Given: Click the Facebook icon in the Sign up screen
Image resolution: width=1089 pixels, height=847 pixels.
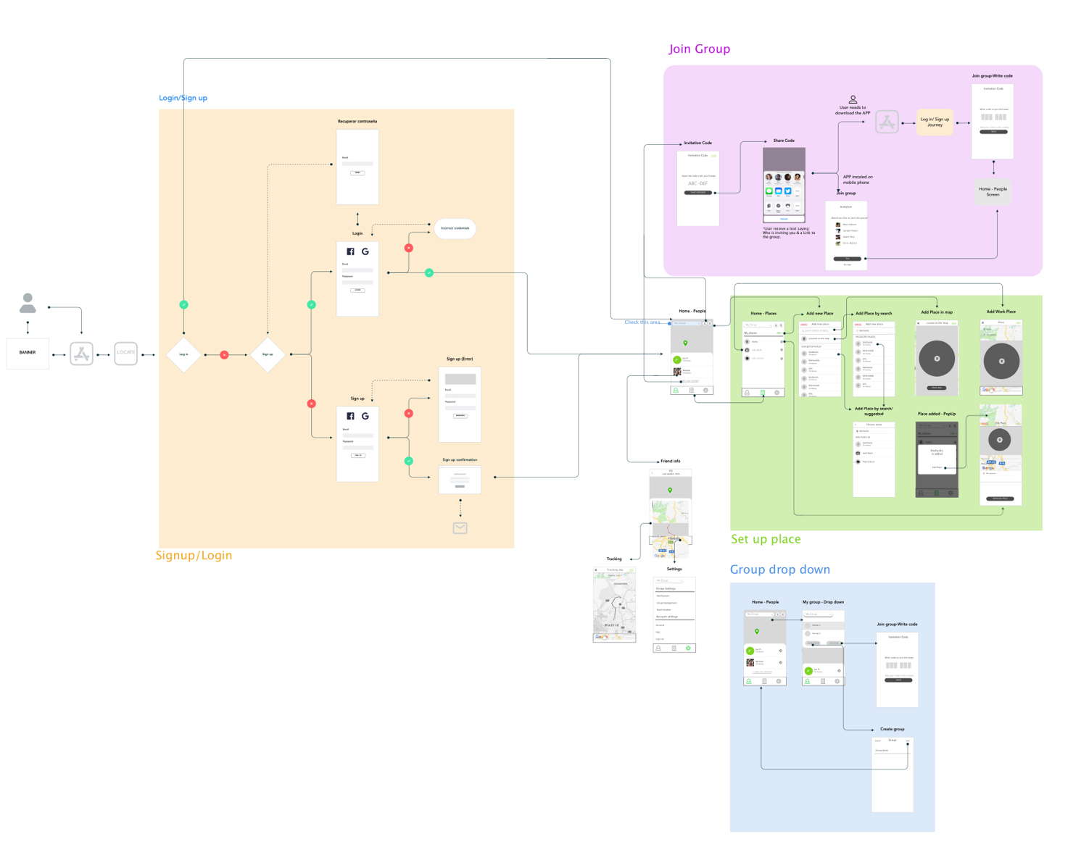Looking at the screenshot, I should [350, 416].
